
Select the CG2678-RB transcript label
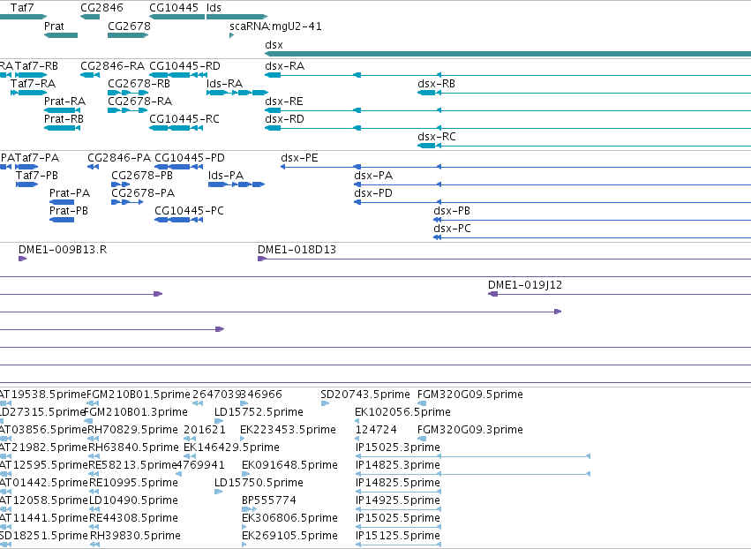coord(139,83)
